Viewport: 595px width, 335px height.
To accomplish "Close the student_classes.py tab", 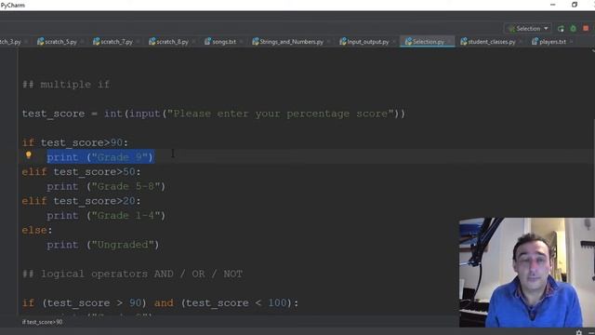I will pos(521,42).
